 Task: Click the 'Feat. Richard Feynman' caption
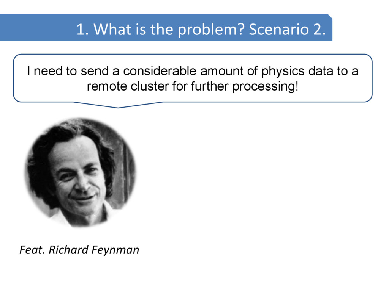79,250
